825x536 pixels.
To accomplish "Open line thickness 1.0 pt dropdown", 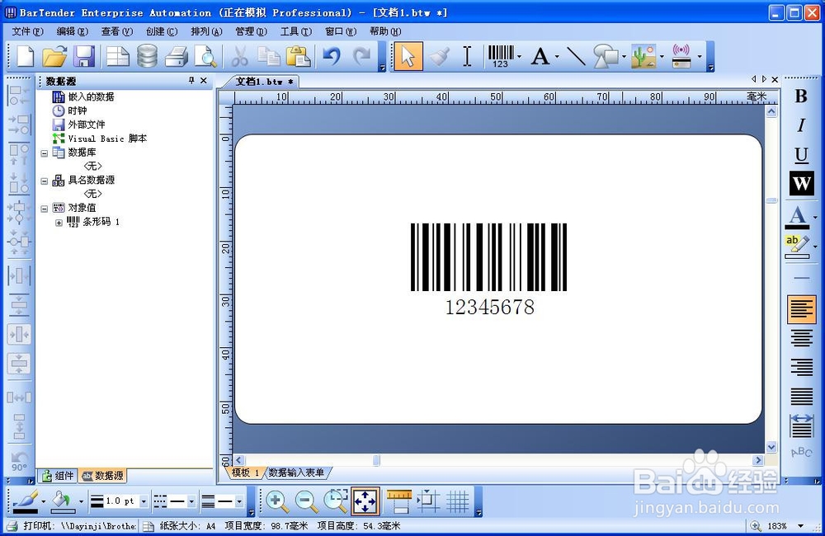I will (143, 502).
